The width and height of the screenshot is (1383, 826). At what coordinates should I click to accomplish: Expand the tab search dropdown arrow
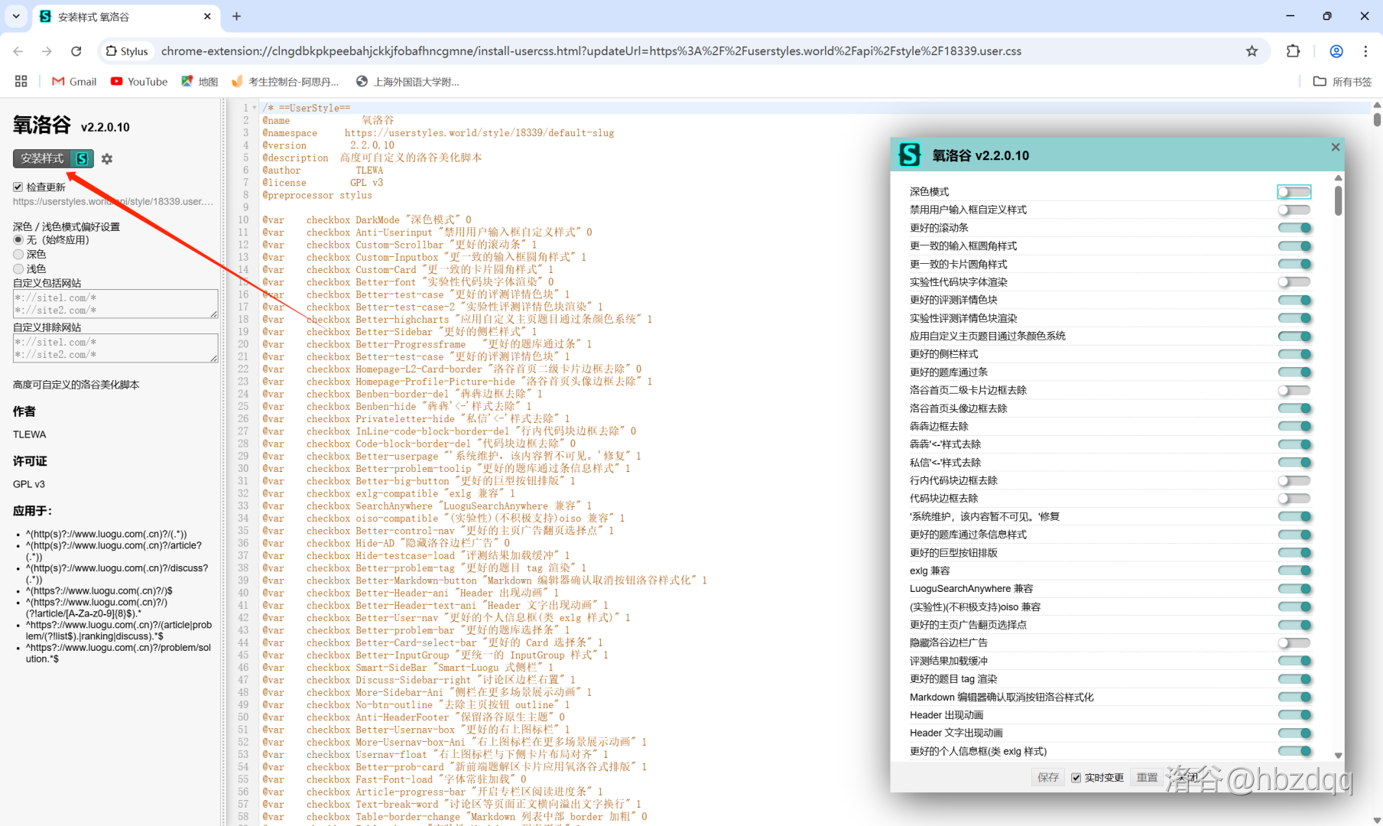pos(16,16)
